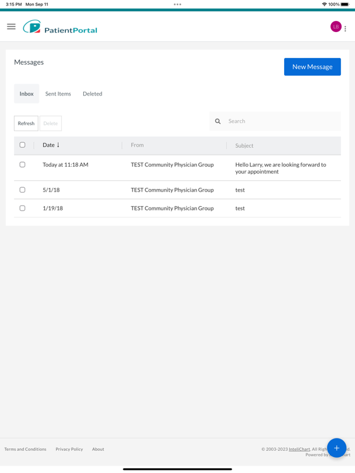Check the 5/1/18 message box
This screenshot has height=473, width=355.
22,190
